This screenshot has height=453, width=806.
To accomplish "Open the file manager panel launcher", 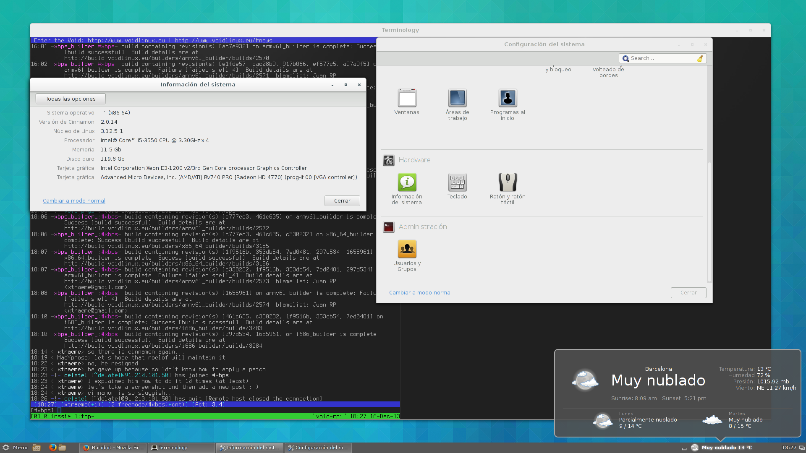I will (x=62, y=448).
